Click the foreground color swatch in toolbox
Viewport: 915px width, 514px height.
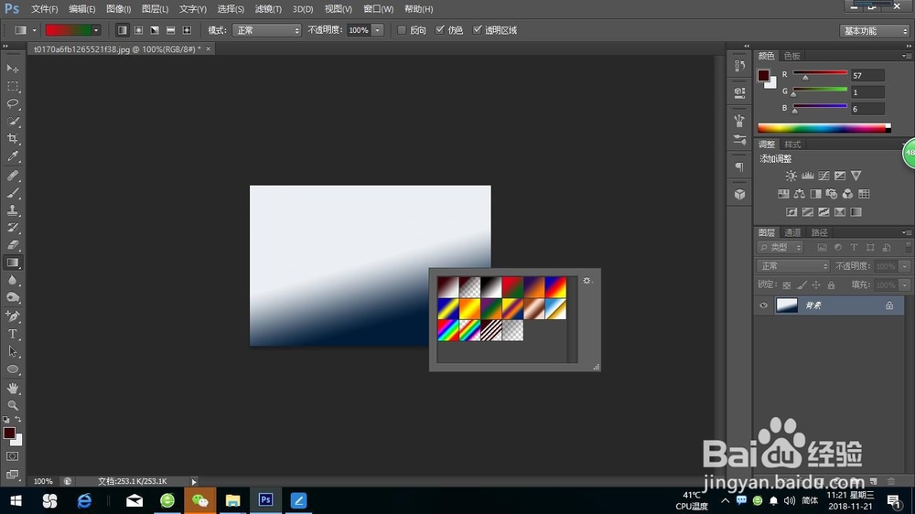pos(9,433)
